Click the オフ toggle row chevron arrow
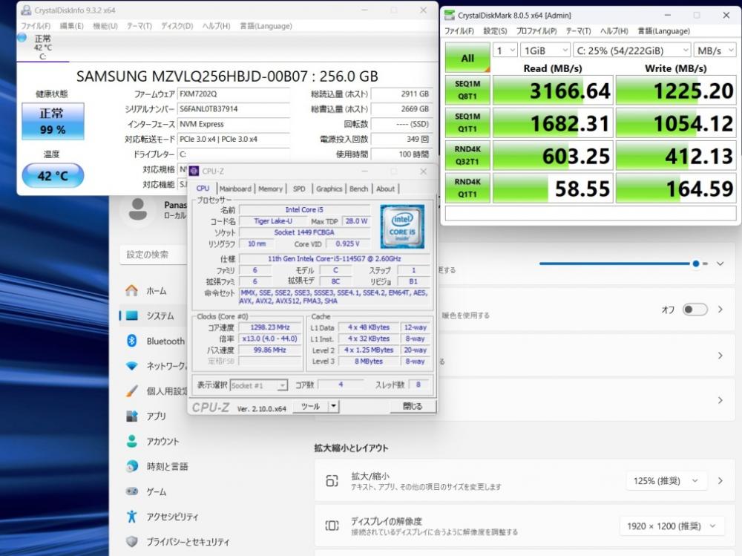 pos(720,310)
